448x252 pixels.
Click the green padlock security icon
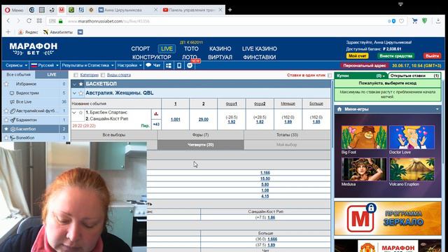61,21
